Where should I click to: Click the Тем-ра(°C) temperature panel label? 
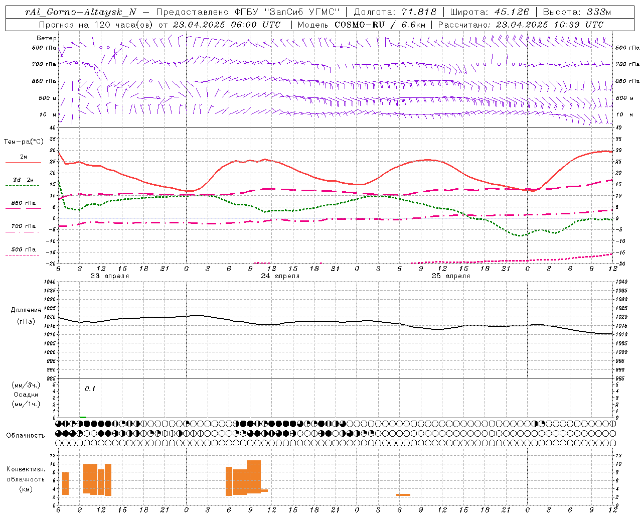click(24, 142)
